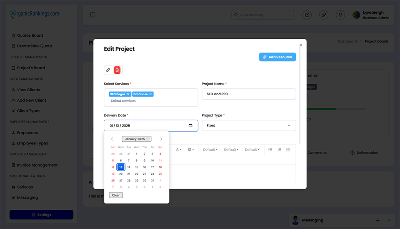Viewport: 400px width, 229px height.
Task: Go to next month in calendar
Action: pyautogui.click(x=161, y=139)
